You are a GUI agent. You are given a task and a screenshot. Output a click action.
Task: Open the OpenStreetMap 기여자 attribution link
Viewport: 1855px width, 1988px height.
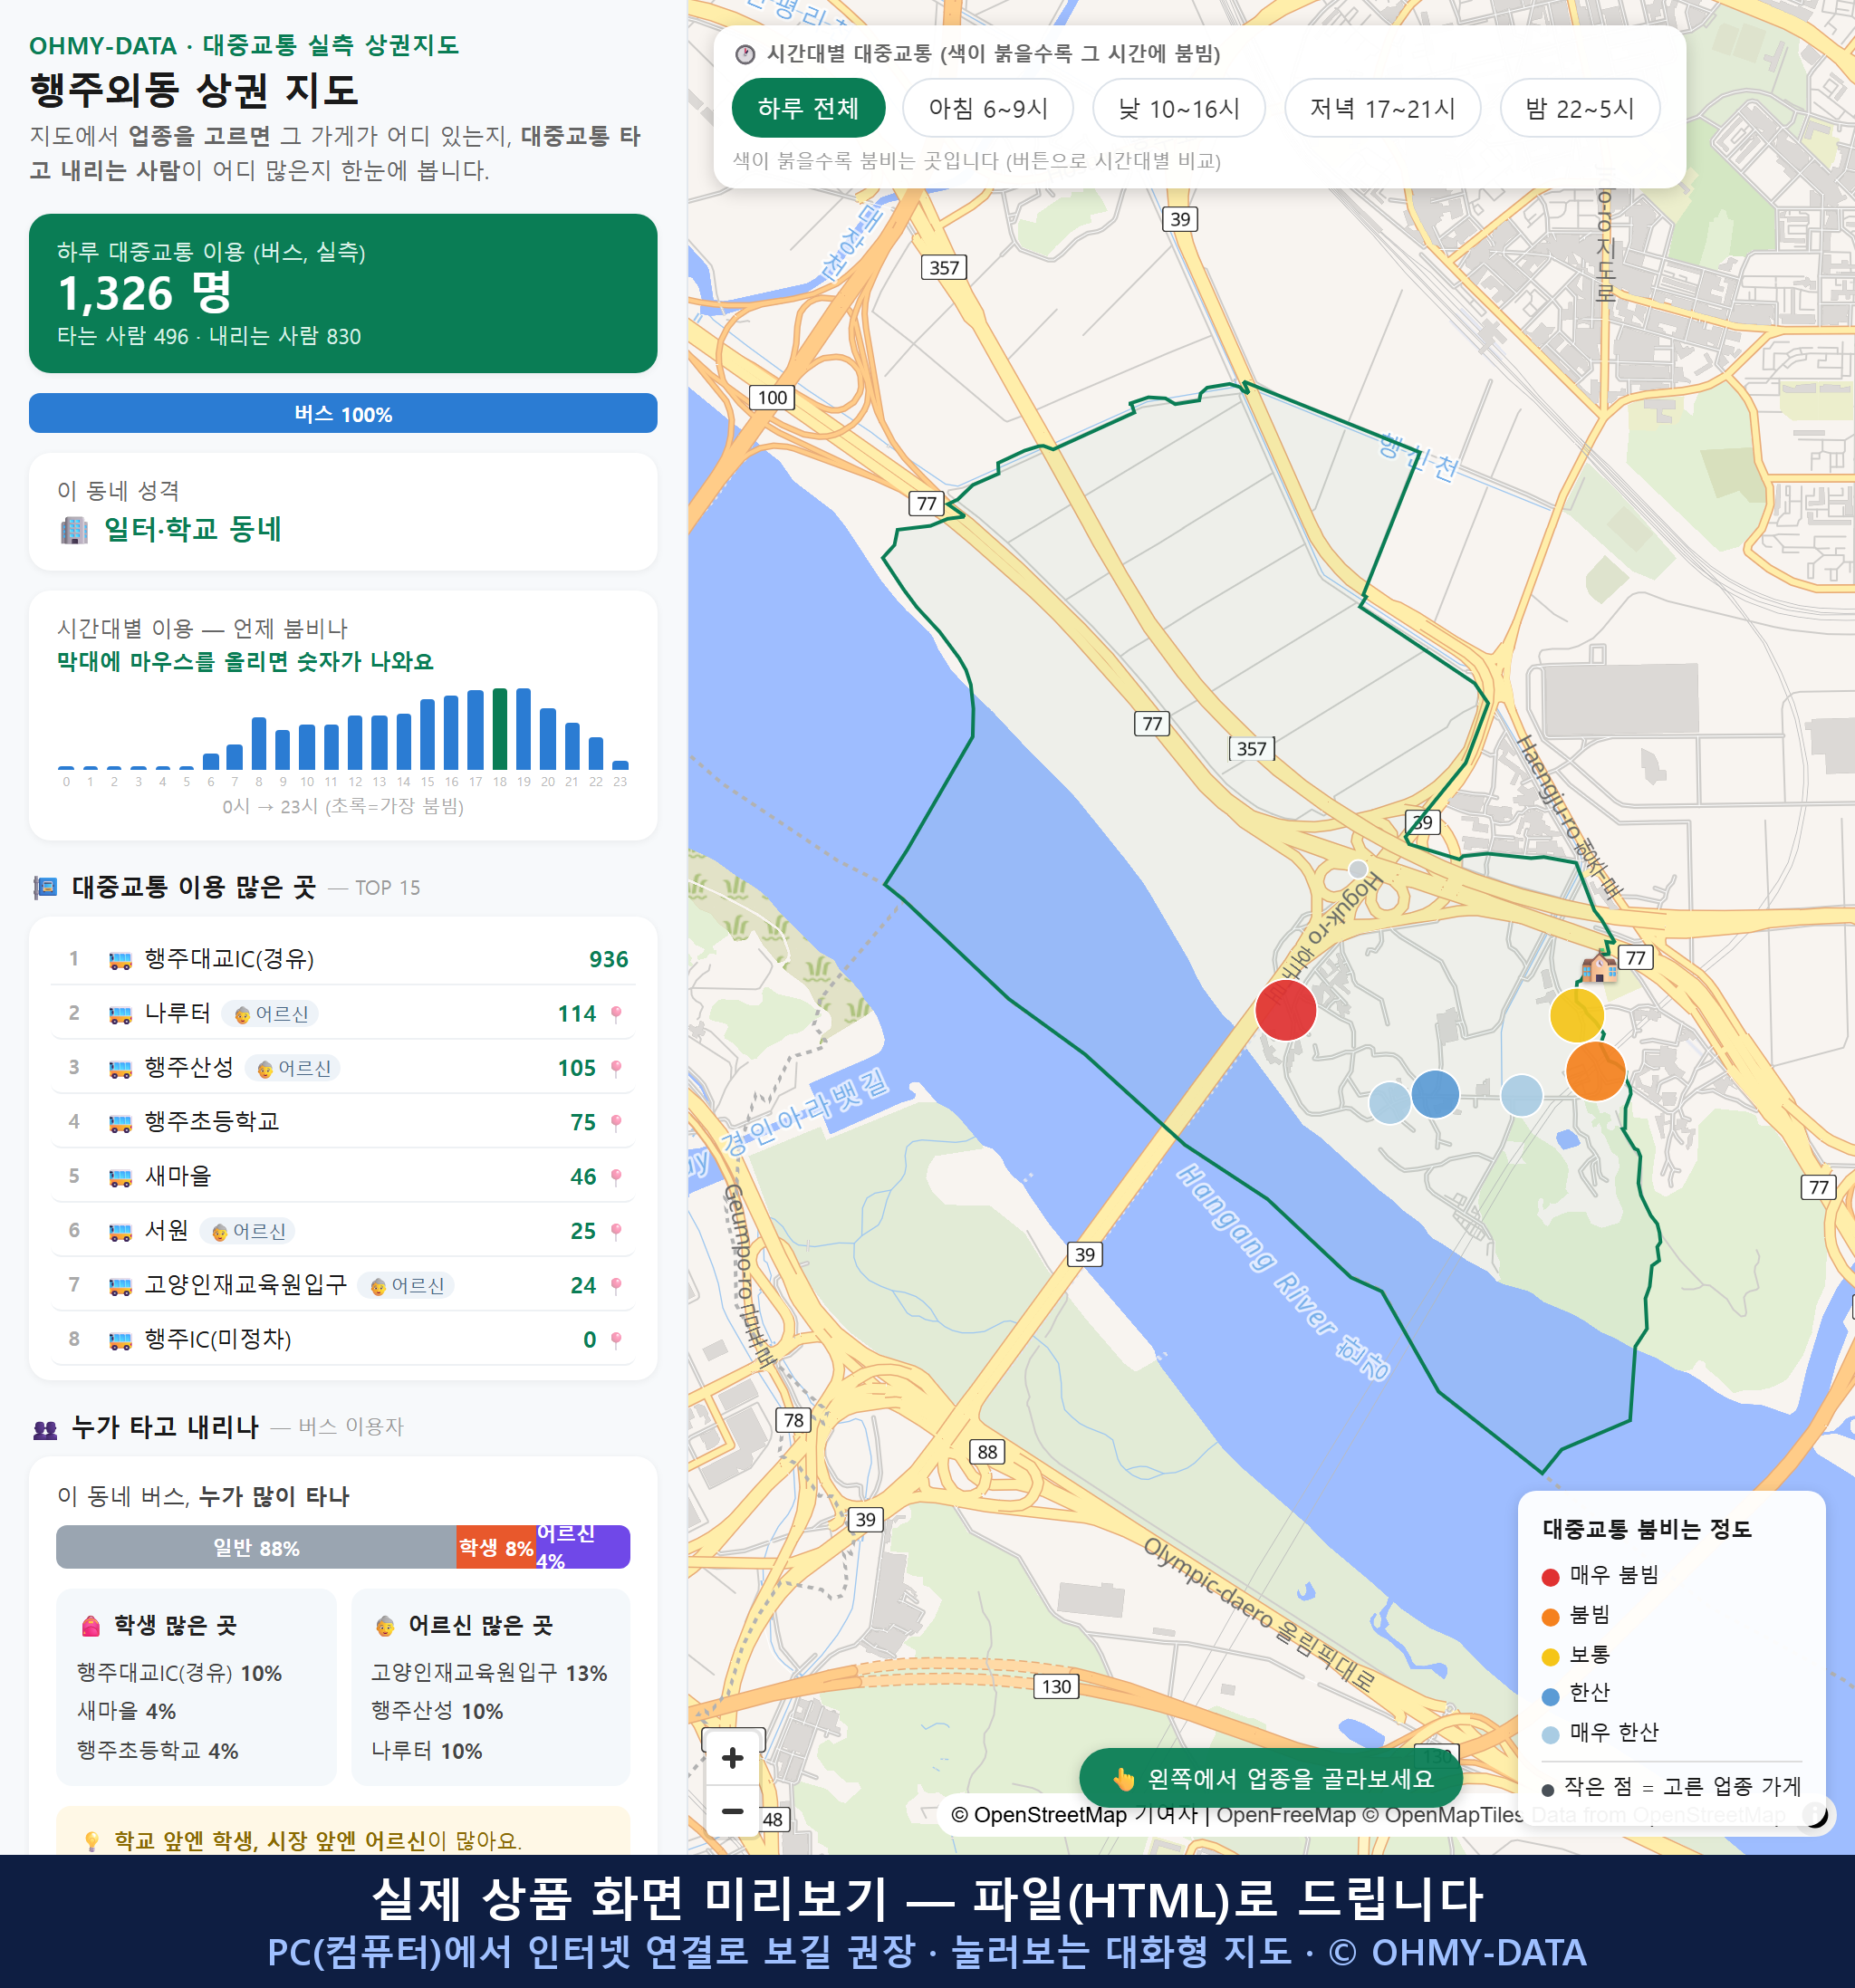point(1075,1815)
